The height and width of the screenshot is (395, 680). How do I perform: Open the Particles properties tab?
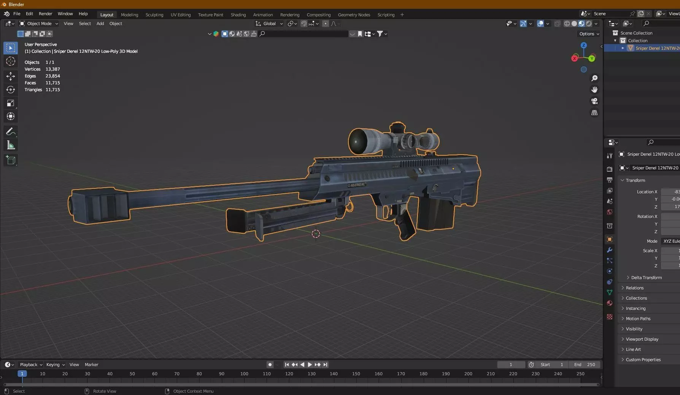610,261
